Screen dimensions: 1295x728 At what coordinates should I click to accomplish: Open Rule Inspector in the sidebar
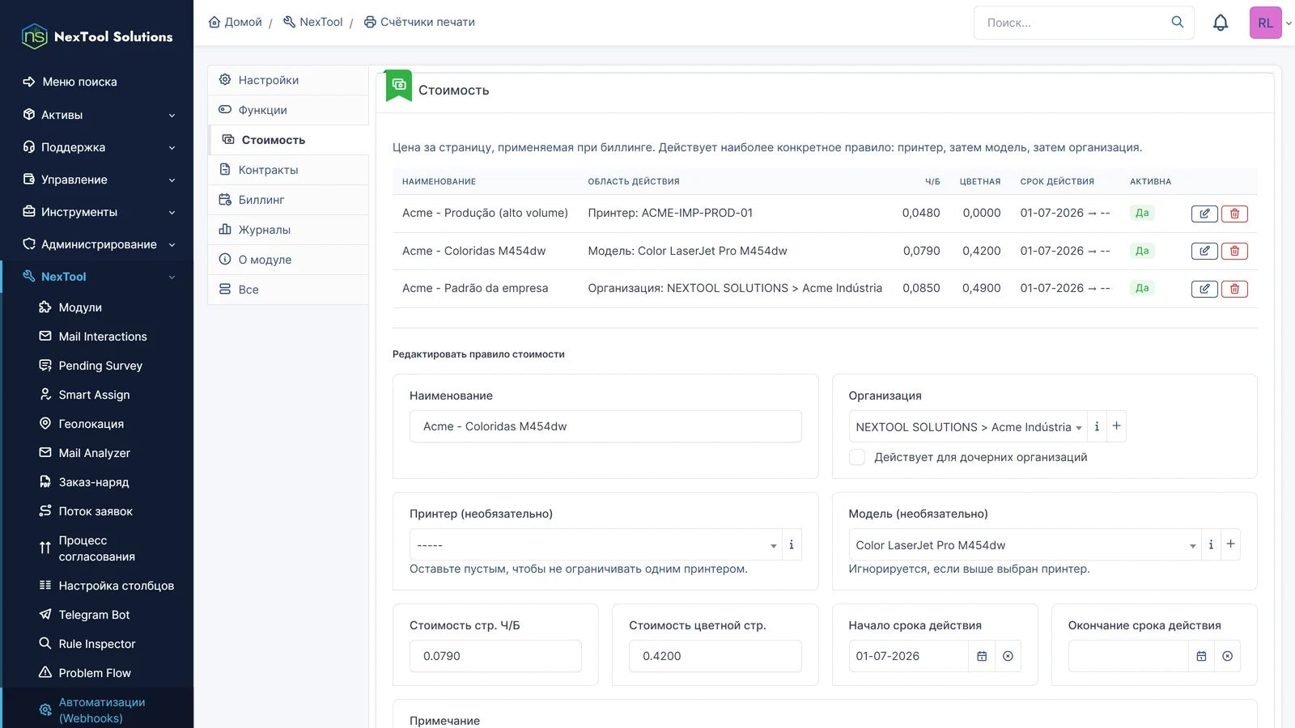coord(96,644)
